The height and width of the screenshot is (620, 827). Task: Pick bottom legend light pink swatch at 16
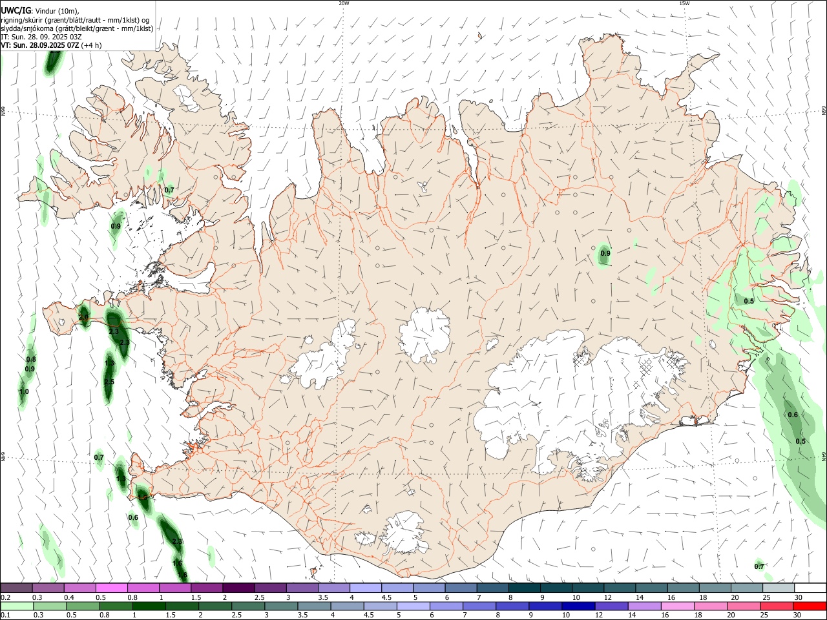tap(678, 606)
